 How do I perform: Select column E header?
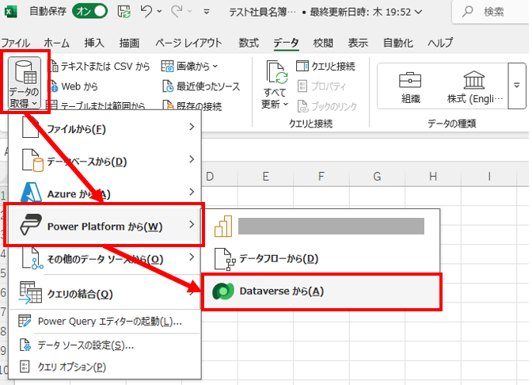coord(266,177)
